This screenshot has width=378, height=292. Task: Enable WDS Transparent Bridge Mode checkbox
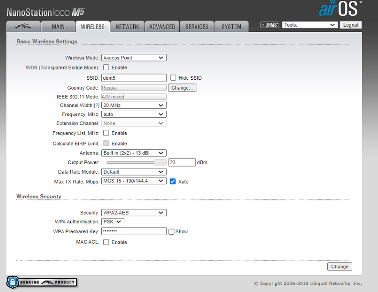tap(106, 67)
